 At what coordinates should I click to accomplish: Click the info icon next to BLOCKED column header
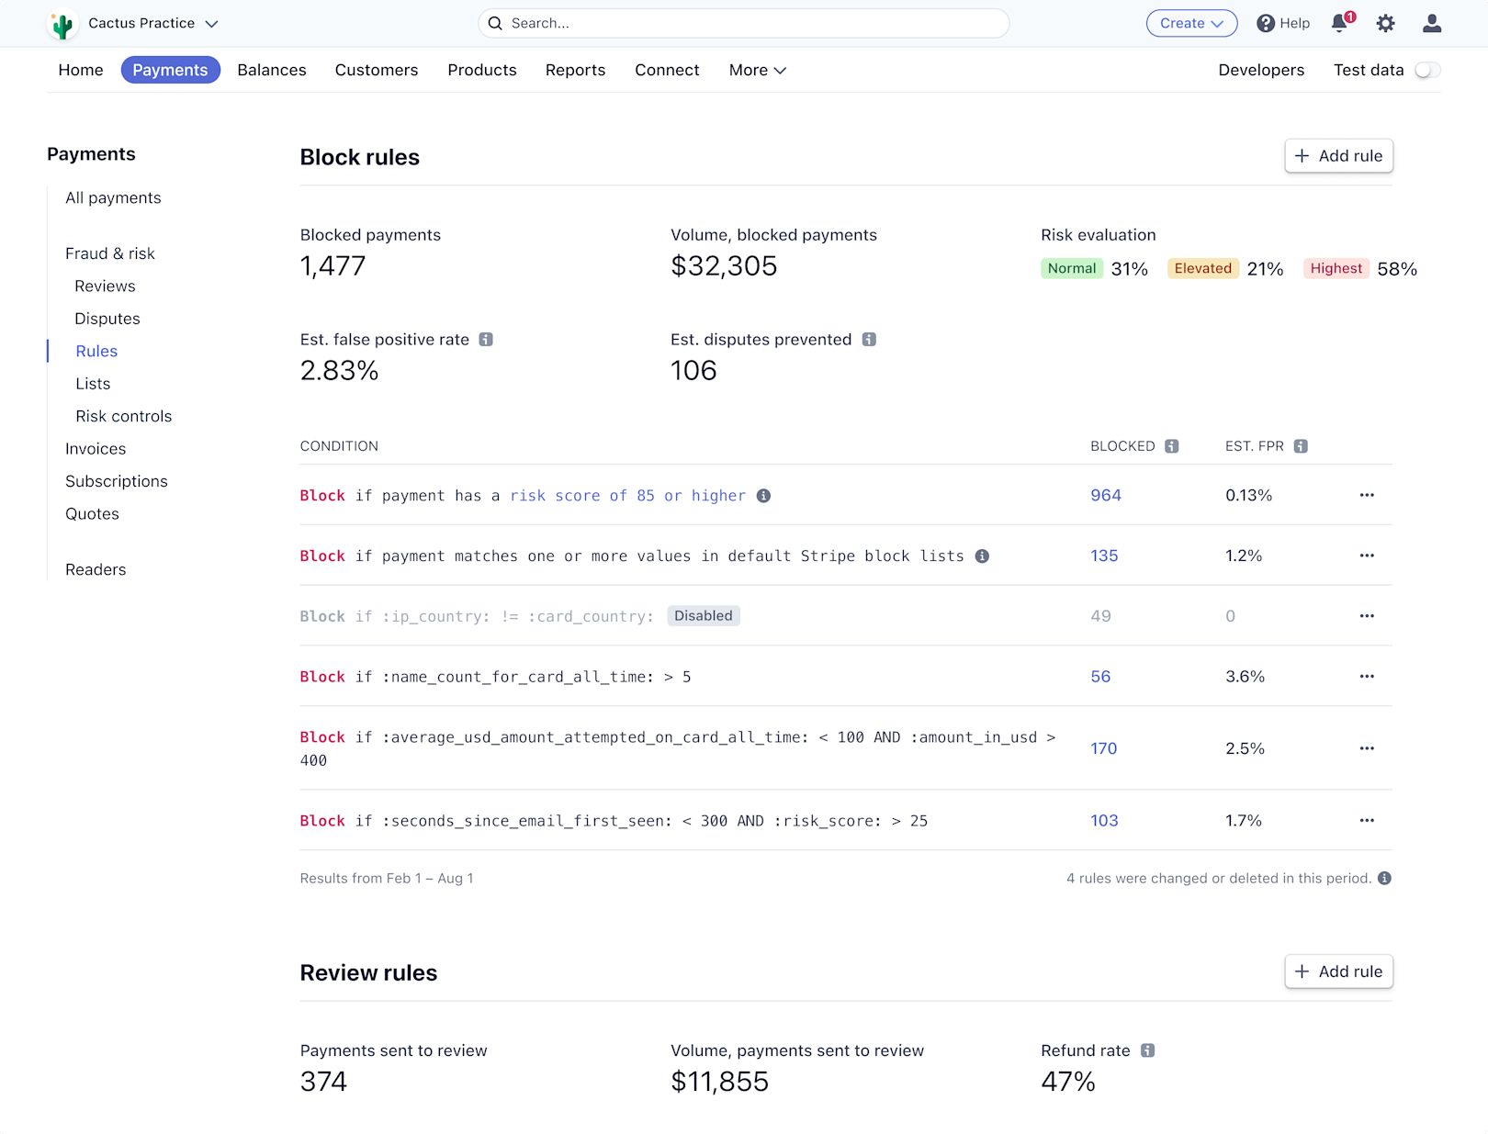point(1170,446)
